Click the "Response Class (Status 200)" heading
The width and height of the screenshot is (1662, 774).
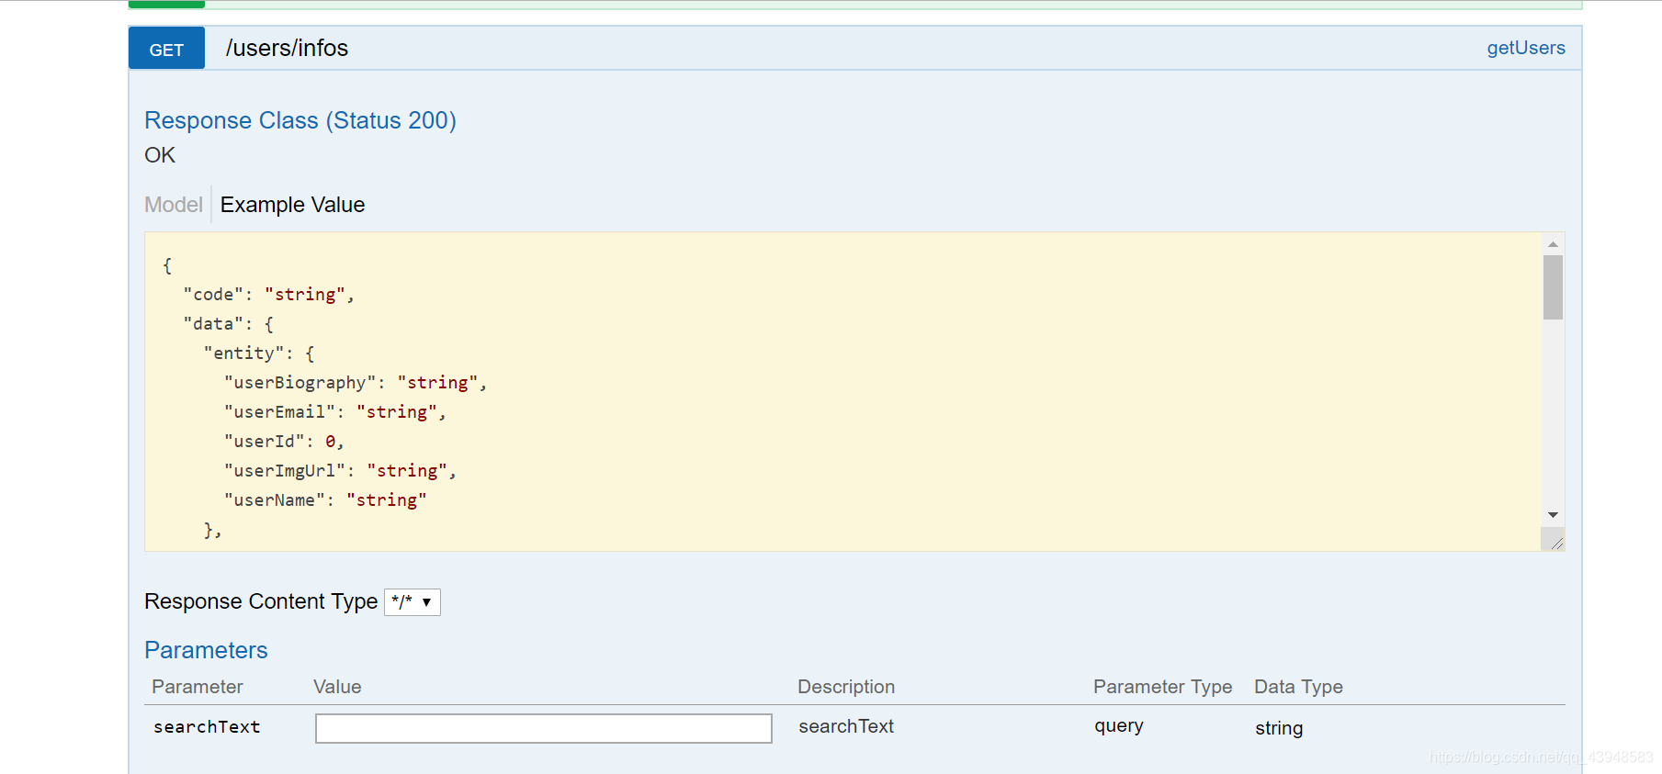tap(300, 120)
